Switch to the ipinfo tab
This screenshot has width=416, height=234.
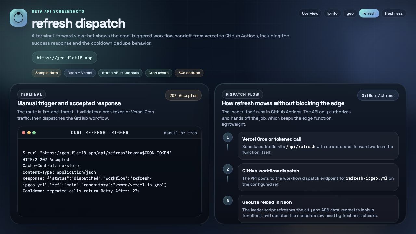point(332,13)
